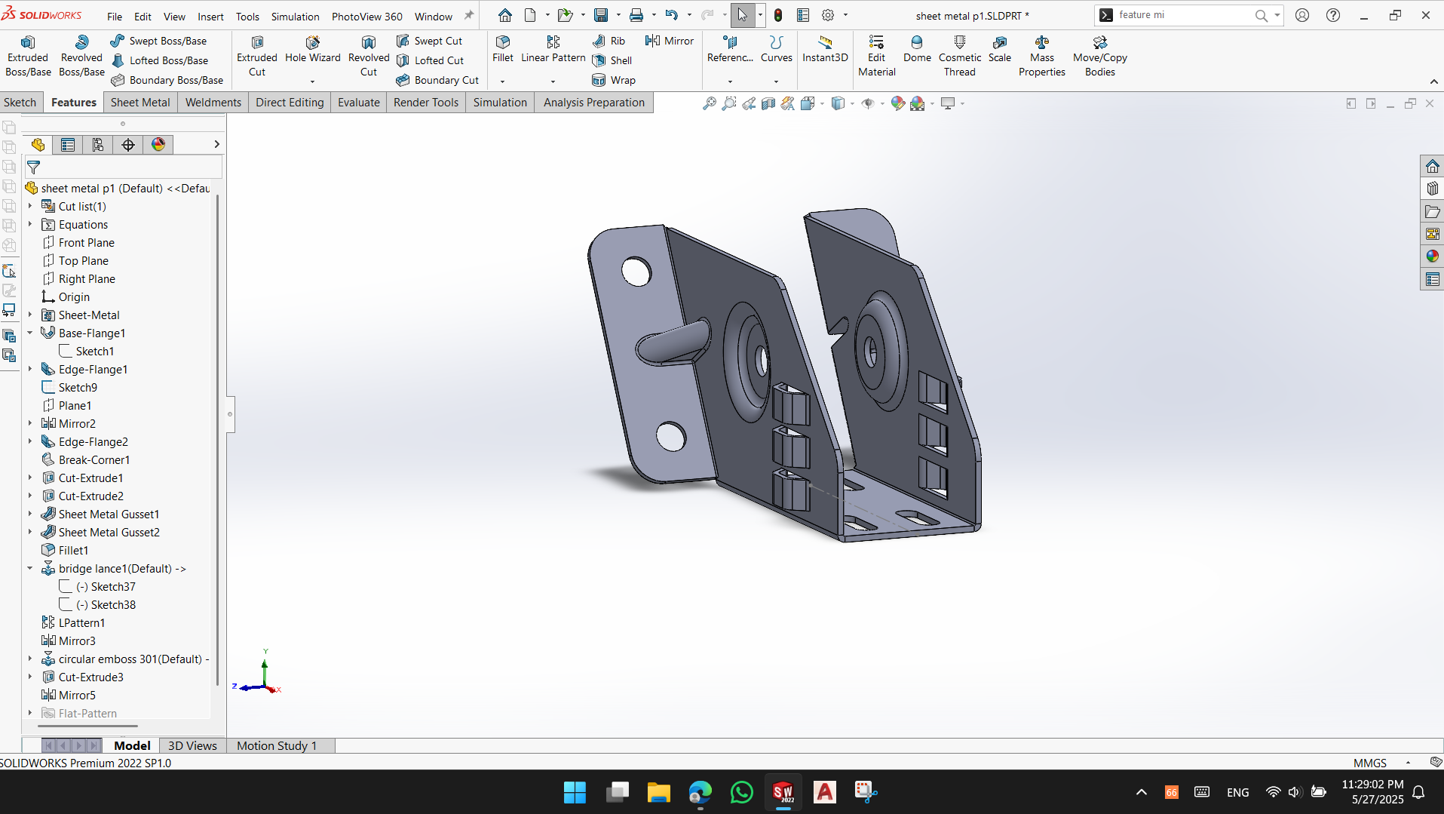
Task: Select the Revolved Boss/Base tool
Action: coord(81,56)
